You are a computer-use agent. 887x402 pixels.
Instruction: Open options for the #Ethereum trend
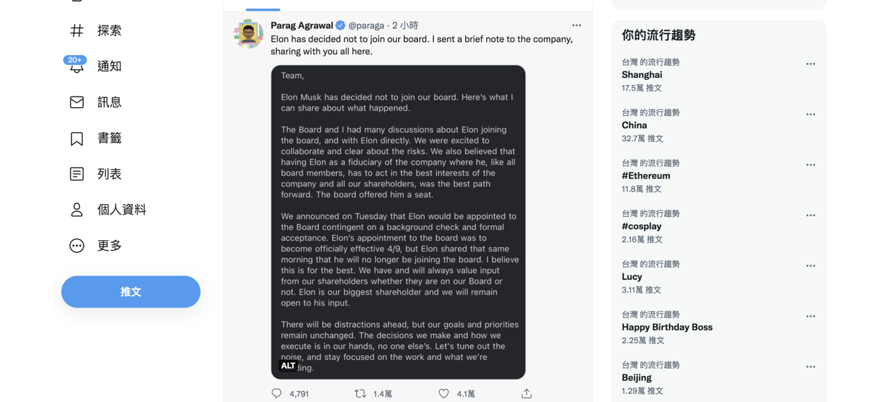pyautogui.click(x=811, y=165)
